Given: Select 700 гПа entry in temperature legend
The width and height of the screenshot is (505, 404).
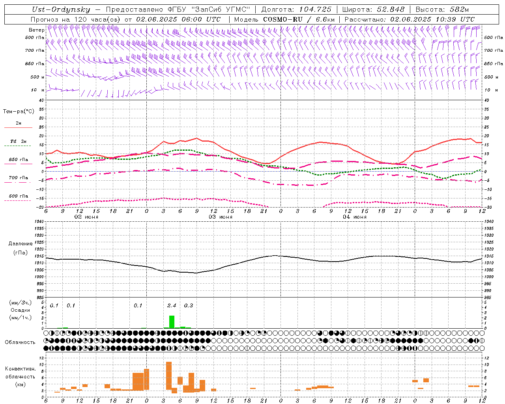Looking at the screenshot, I should point(19,178).
